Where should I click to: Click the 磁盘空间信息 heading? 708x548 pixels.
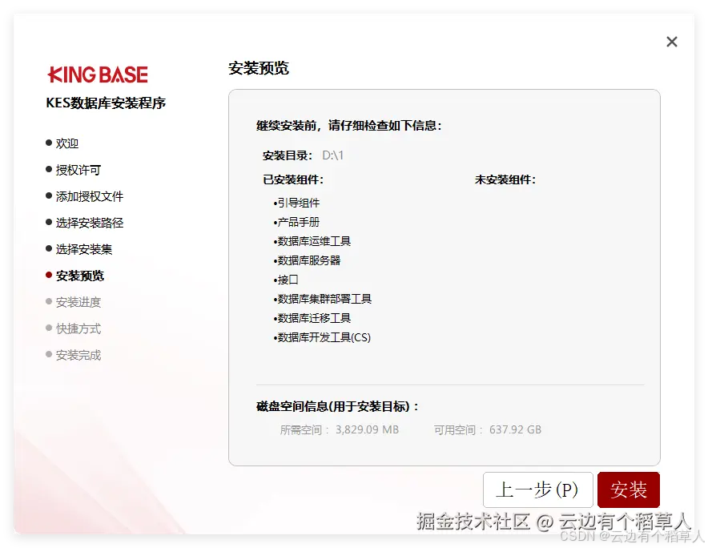(337, 407)
